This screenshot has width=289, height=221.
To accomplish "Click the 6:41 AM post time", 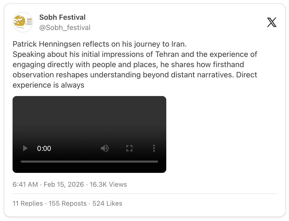I will [x=25, y=184].
